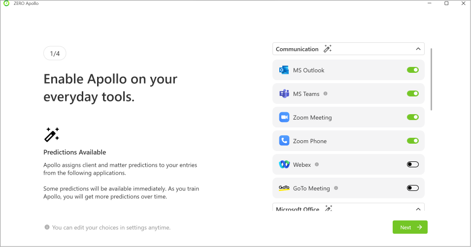Click the Zoom Phone icon
The image size is (471, 247).
pos(284,141)
